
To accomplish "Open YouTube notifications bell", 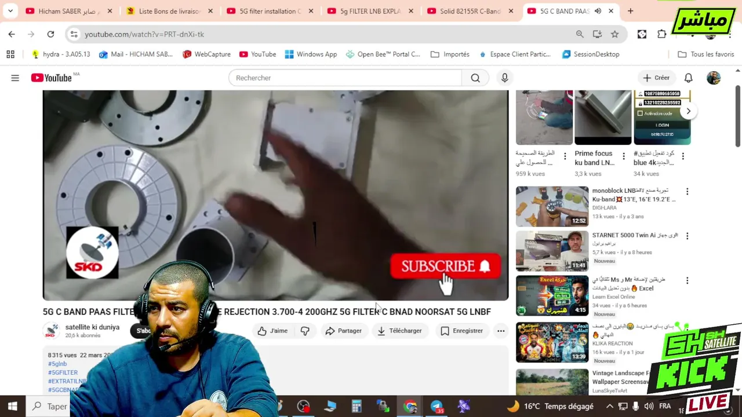I will pyautogui.click(x=689, y=78).
